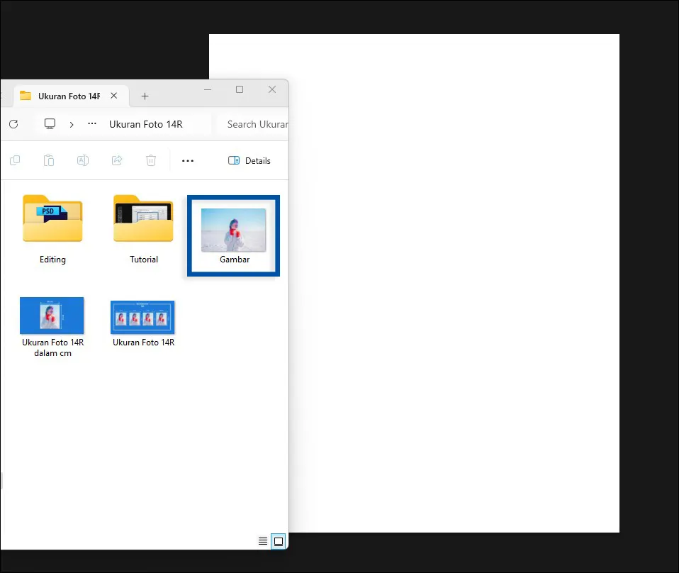Click Ukuran Foto 14R in the address bar
The width and height of the screenshot is (679, 573).
click(x=145, y=124)
